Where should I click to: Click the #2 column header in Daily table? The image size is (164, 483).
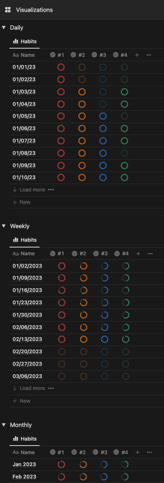point(78,55)
